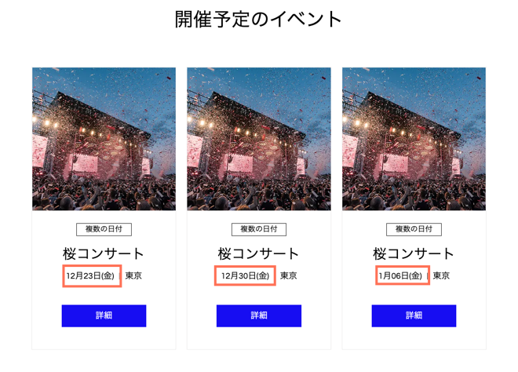Click 複数の日付 badge on January 6 card

pyautogui.click(x=414, y=229)
